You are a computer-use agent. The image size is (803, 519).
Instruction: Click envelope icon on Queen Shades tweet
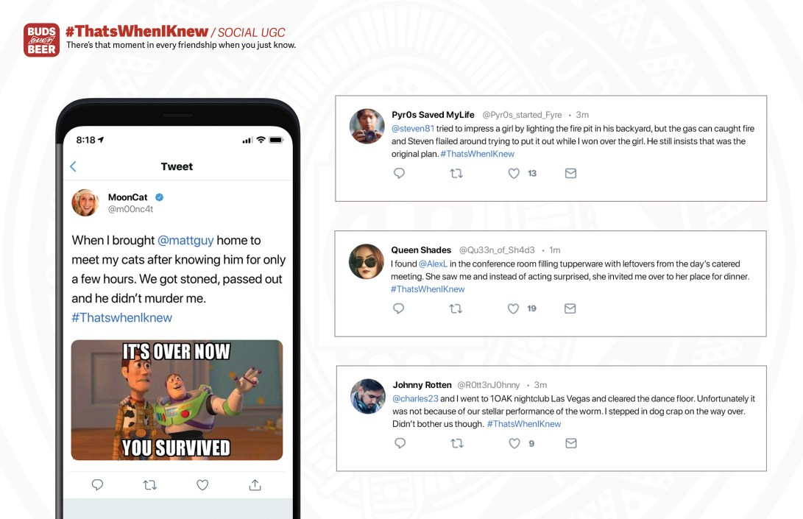[x=570, y=308]
